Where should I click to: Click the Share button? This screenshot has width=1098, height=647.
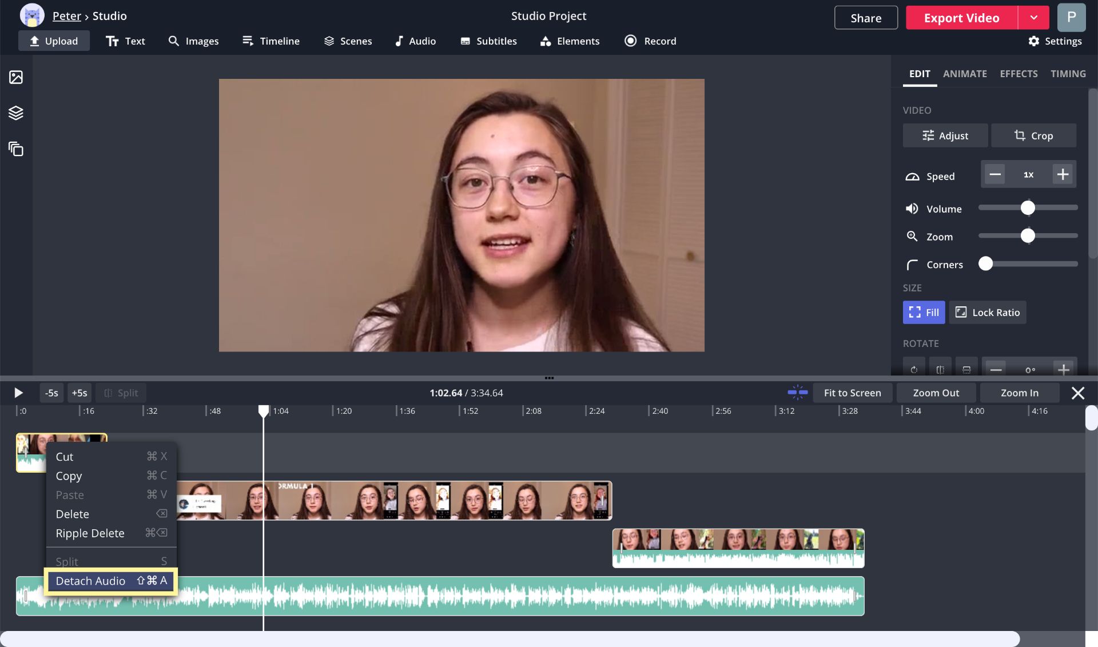pos(866,18)
